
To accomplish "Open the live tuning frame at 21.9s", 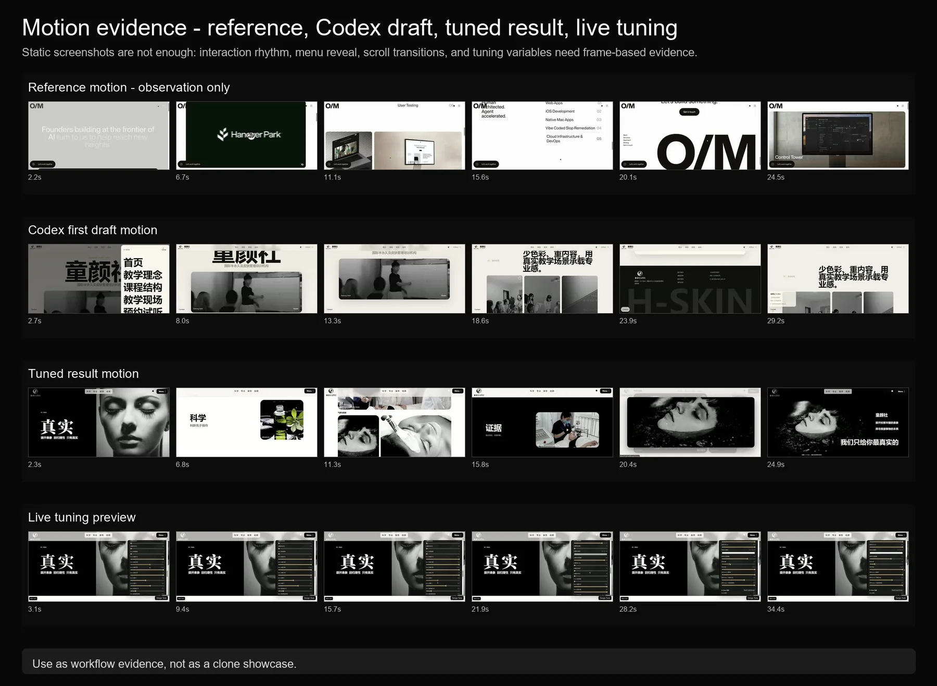I will [x=542, y=566].
